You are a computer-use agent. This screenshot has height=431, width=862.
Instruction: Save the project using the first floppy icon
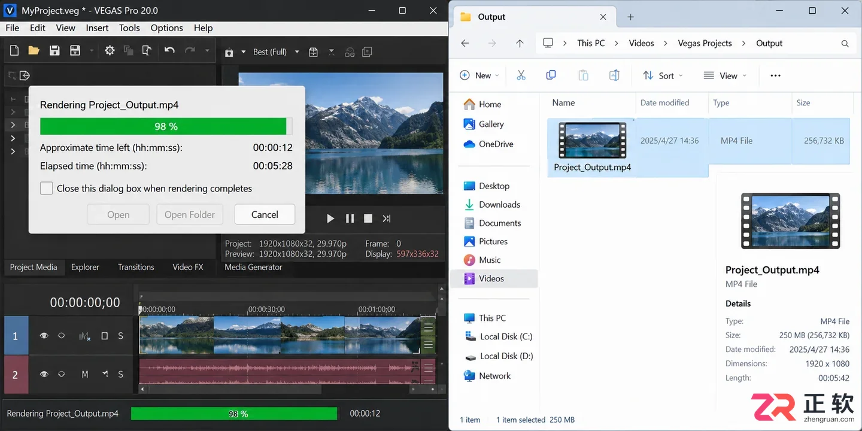tap(54, 51)
